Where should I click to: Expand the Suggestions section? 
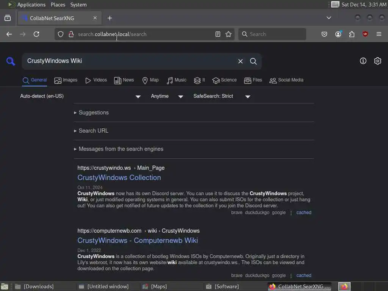[91, 113]
